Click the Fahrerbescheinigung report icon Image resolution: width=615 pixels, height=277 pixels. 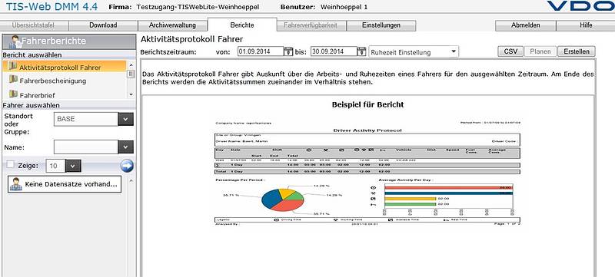pos(13,80)
